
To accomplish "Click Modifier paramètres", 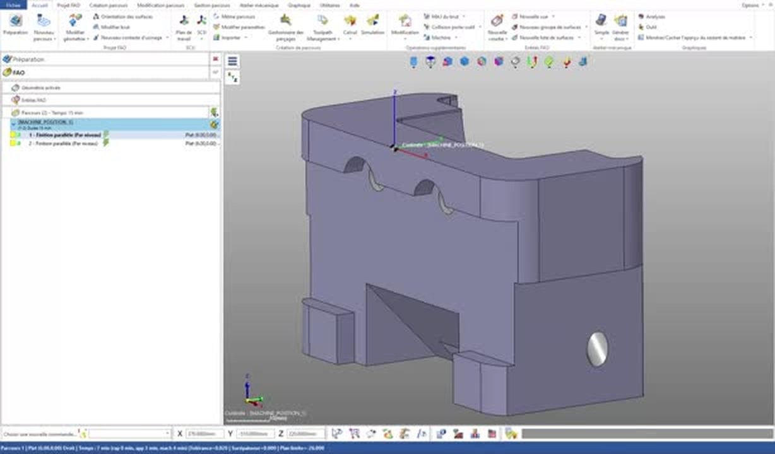I will click(239, 27).
